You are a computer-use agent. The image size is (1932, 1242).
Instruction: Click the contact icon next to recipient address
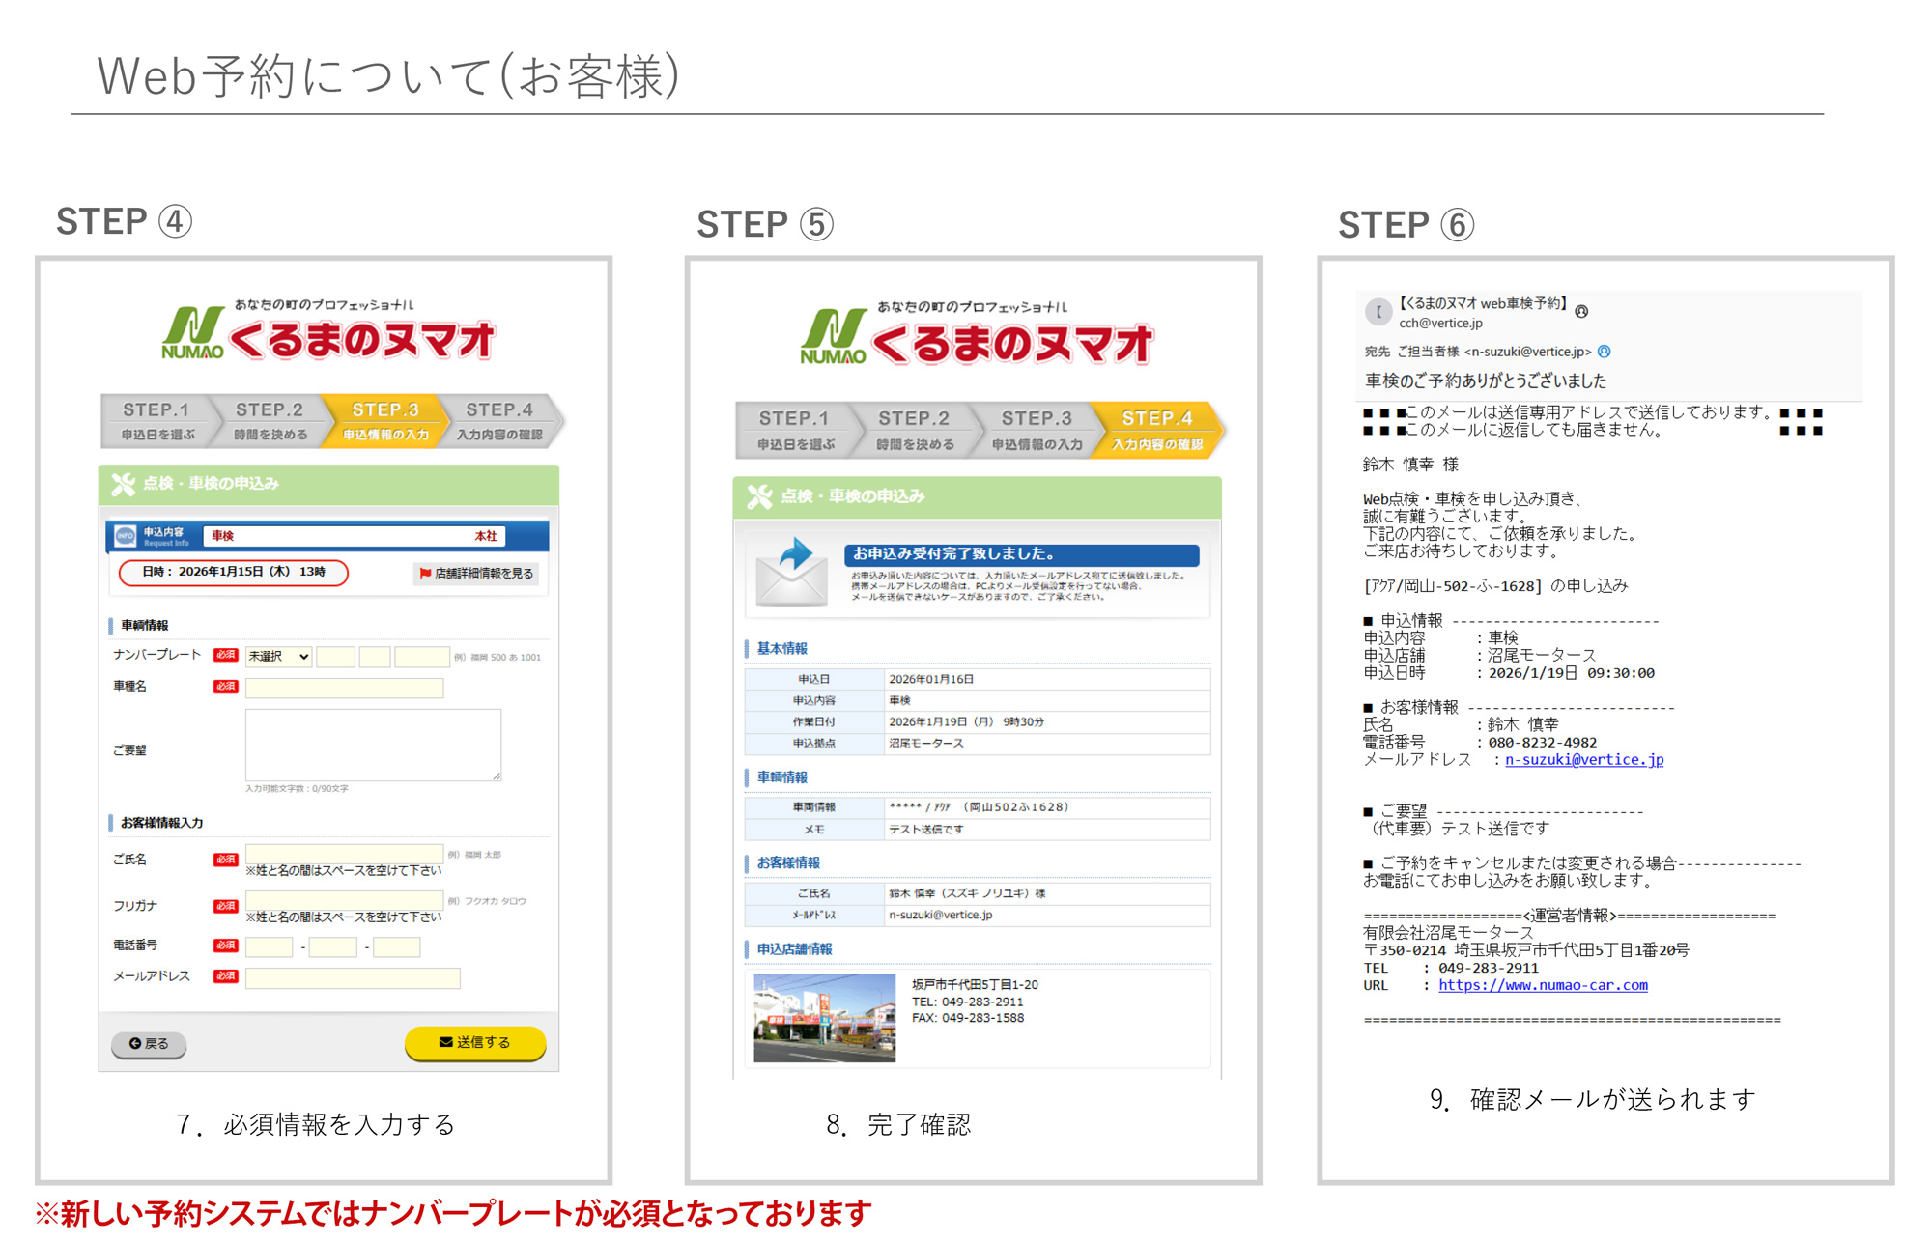coord(1605,352)
